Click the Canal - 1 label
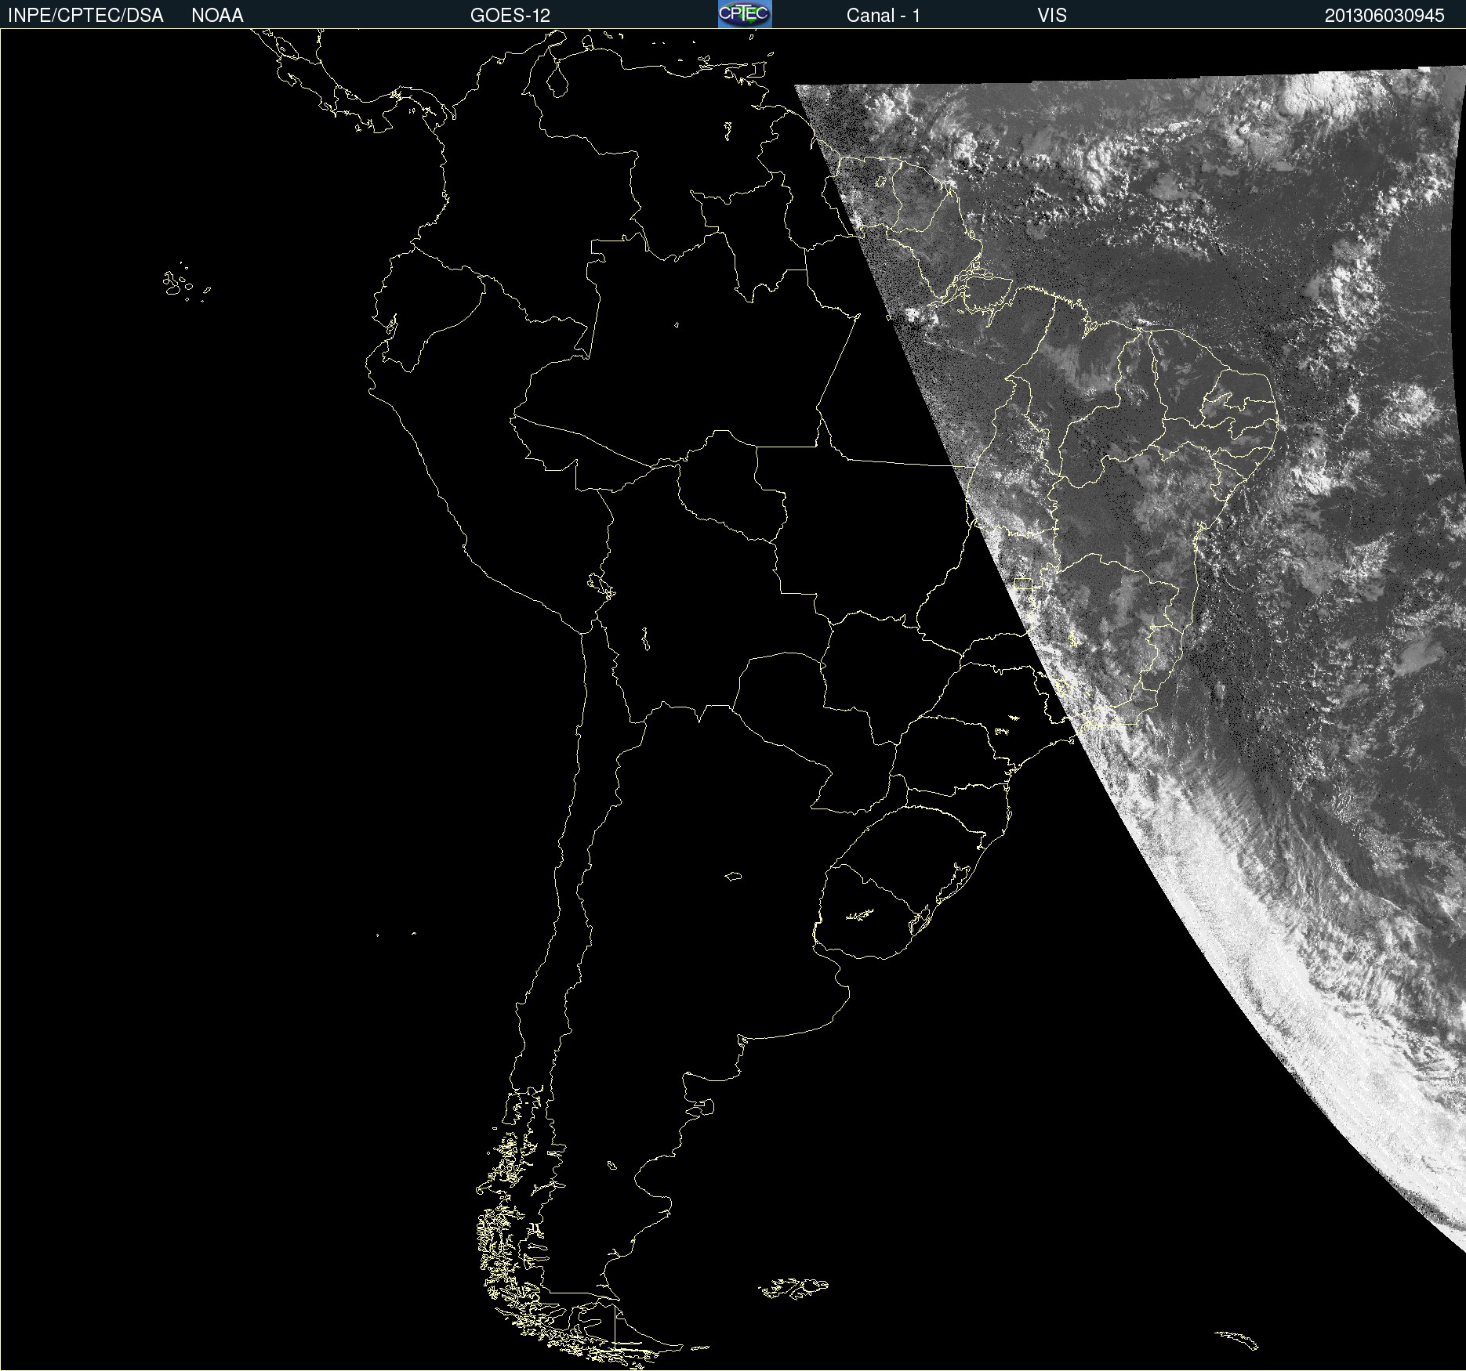This screenshot has height=1371, width=1466. 883,16
